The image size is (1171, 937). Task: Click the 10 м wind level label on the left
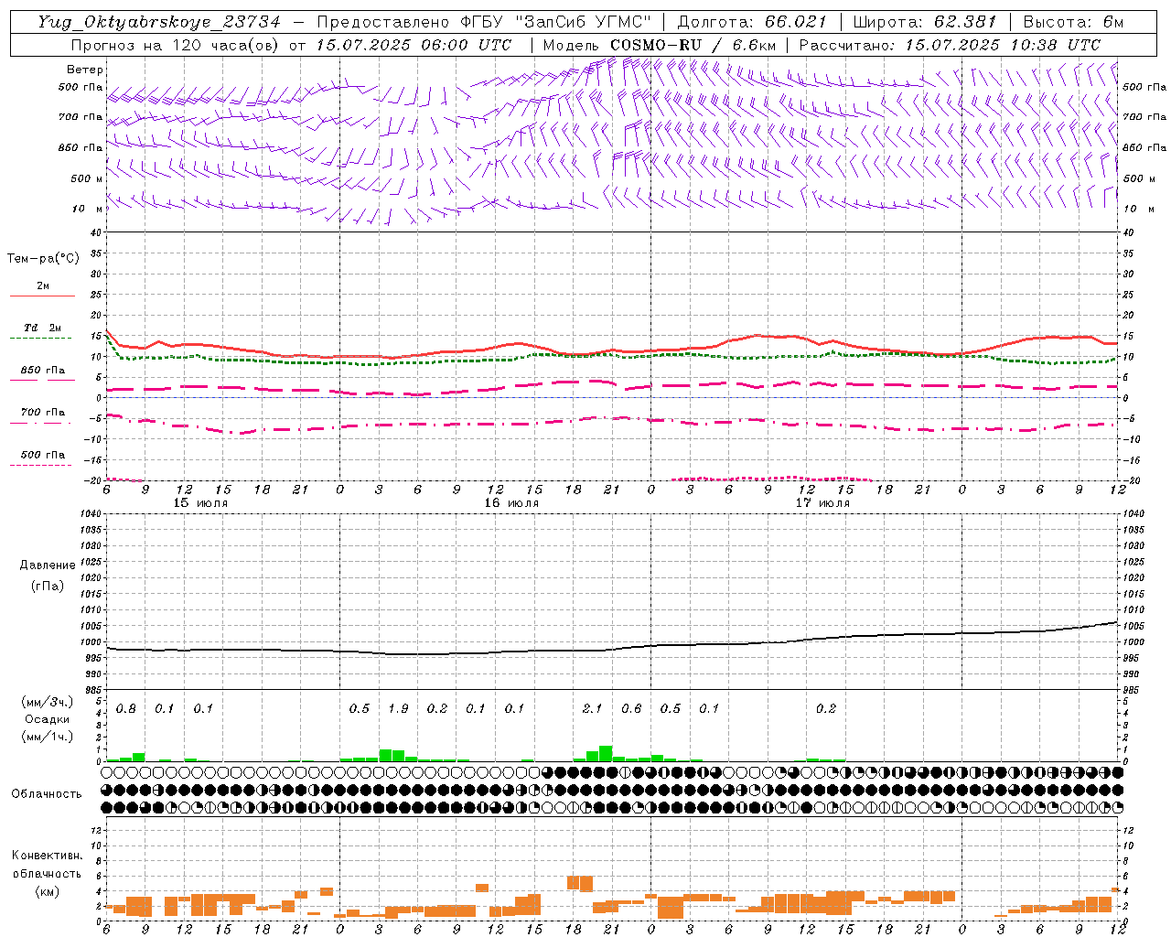tap(86, 209)
